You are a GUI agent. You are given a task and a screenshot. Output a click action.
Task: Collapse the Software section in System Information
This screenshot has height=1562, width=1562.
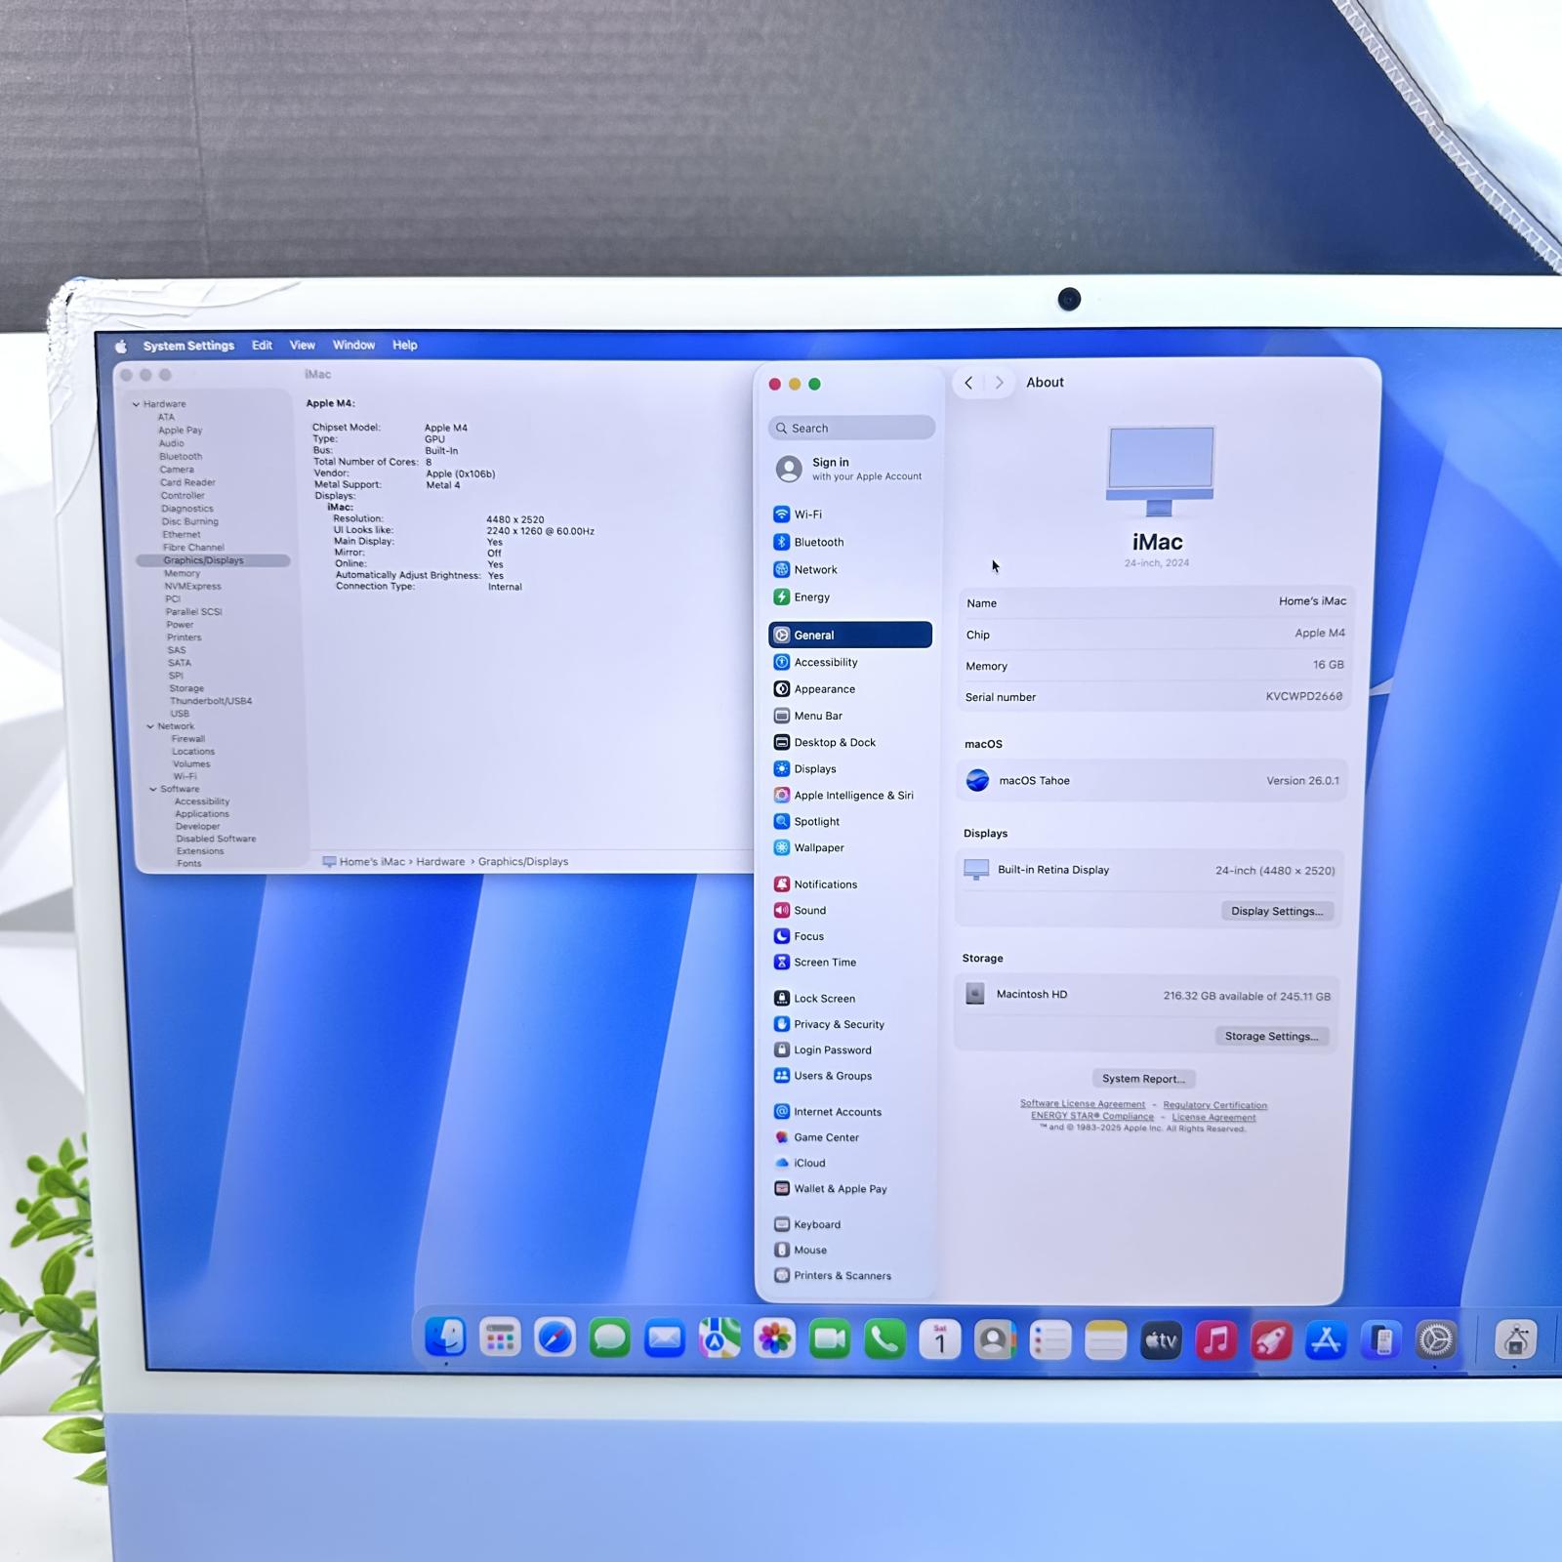pos(152,788)
